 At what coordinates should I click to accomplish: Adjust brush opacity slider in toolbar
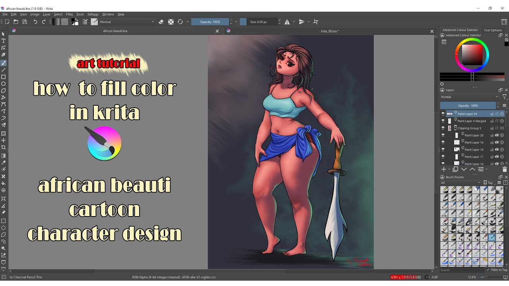[210, 22]
